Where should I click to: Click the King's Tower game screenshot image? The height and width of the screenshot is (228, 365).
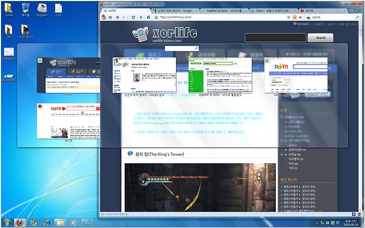200,188
